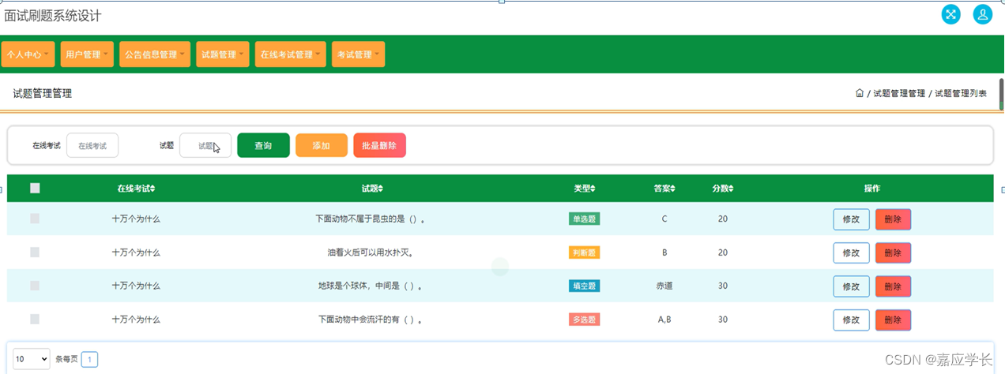Image resolution: width=1005 pixels, height=374 pixels.
Task: Toggle the select-all checkbox in table header
Action: [x=35, y=188]
